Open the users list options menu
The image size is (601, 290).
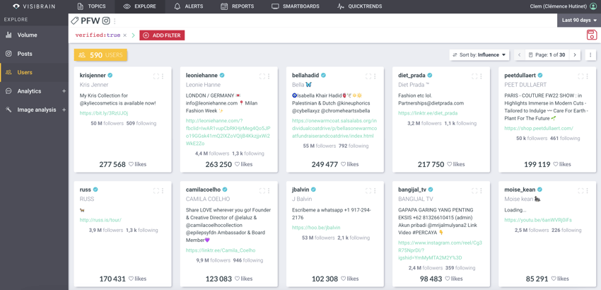click(x=590, y=55)
